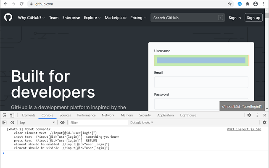Toggle the live expression eye icon

click(62, 122)
